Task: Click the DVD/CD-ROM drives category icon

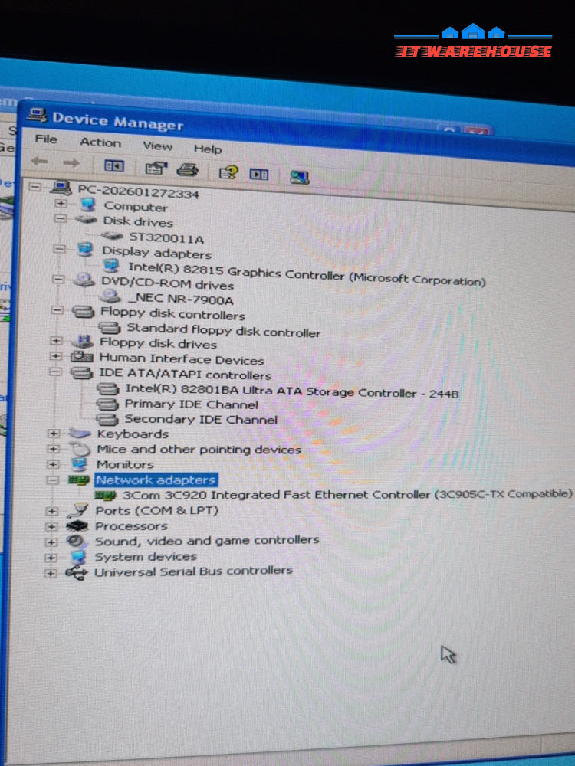Action: [84, 280]
